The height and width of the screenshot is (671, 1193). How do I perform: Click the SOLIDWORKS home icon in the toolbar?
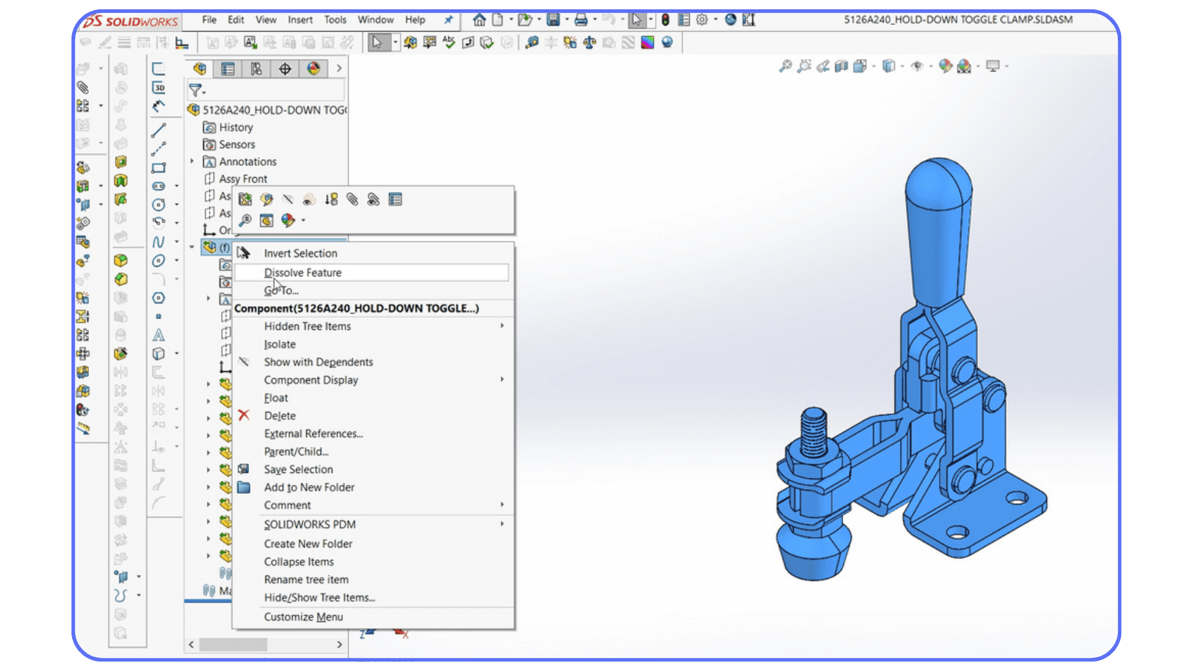479,20
